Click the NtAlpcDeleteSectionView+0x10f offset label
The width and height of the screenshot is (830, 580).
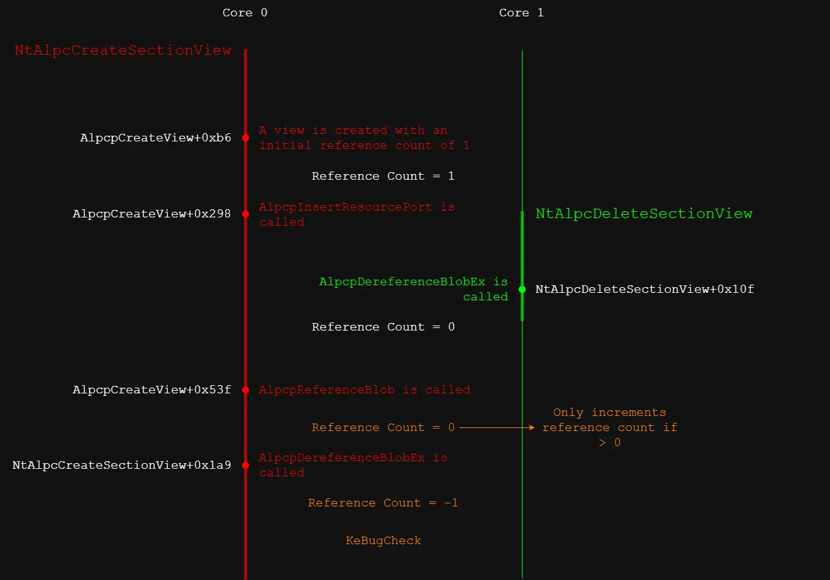[645, 289]
